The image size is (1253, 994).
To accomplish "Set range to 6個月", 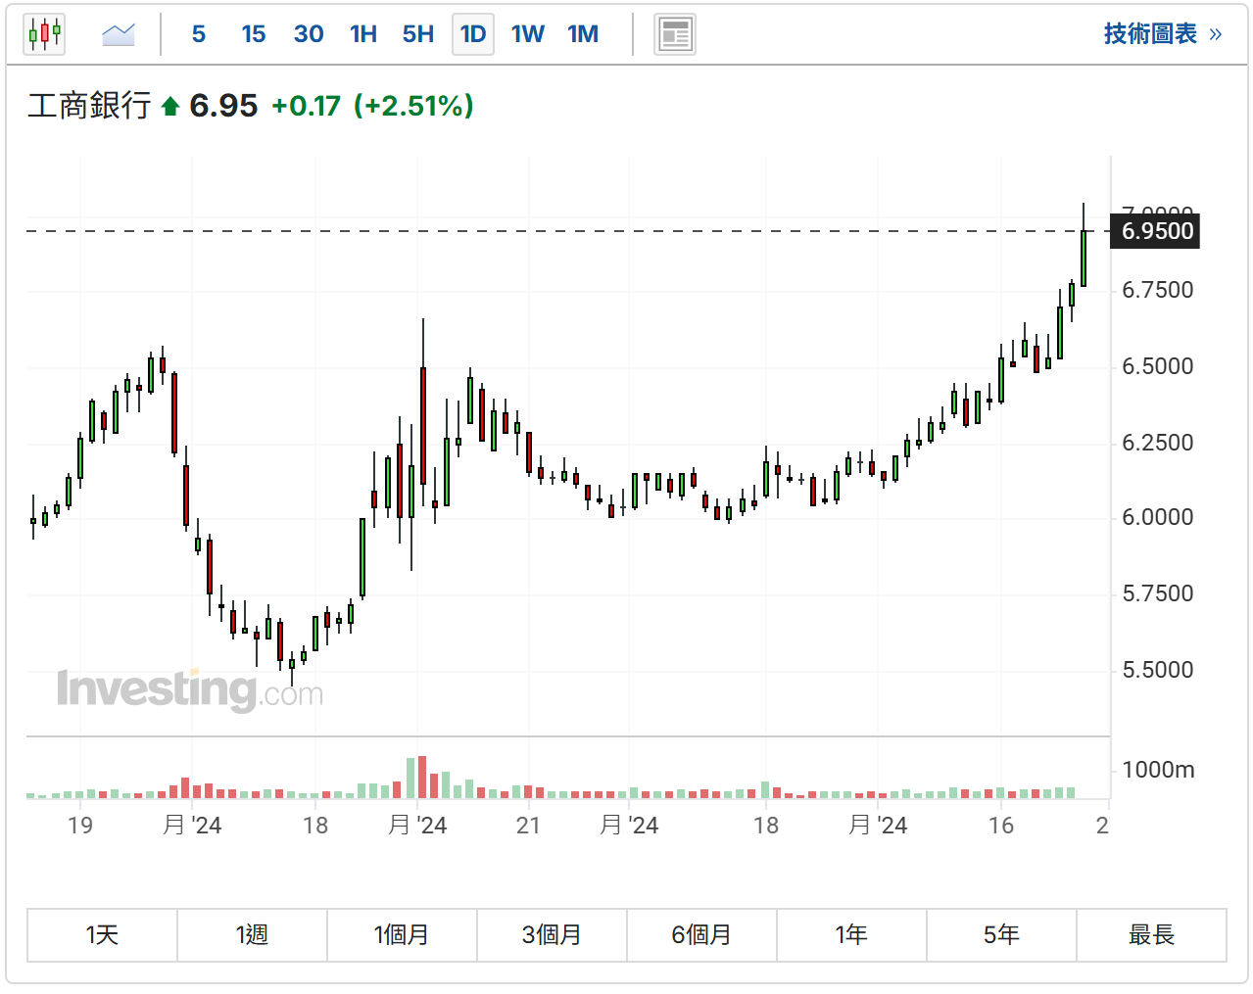I will click(701, 935).
